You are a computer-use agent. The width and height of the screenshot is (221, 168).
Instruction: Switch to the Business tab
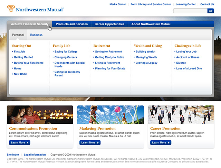[x=36, y=35]
